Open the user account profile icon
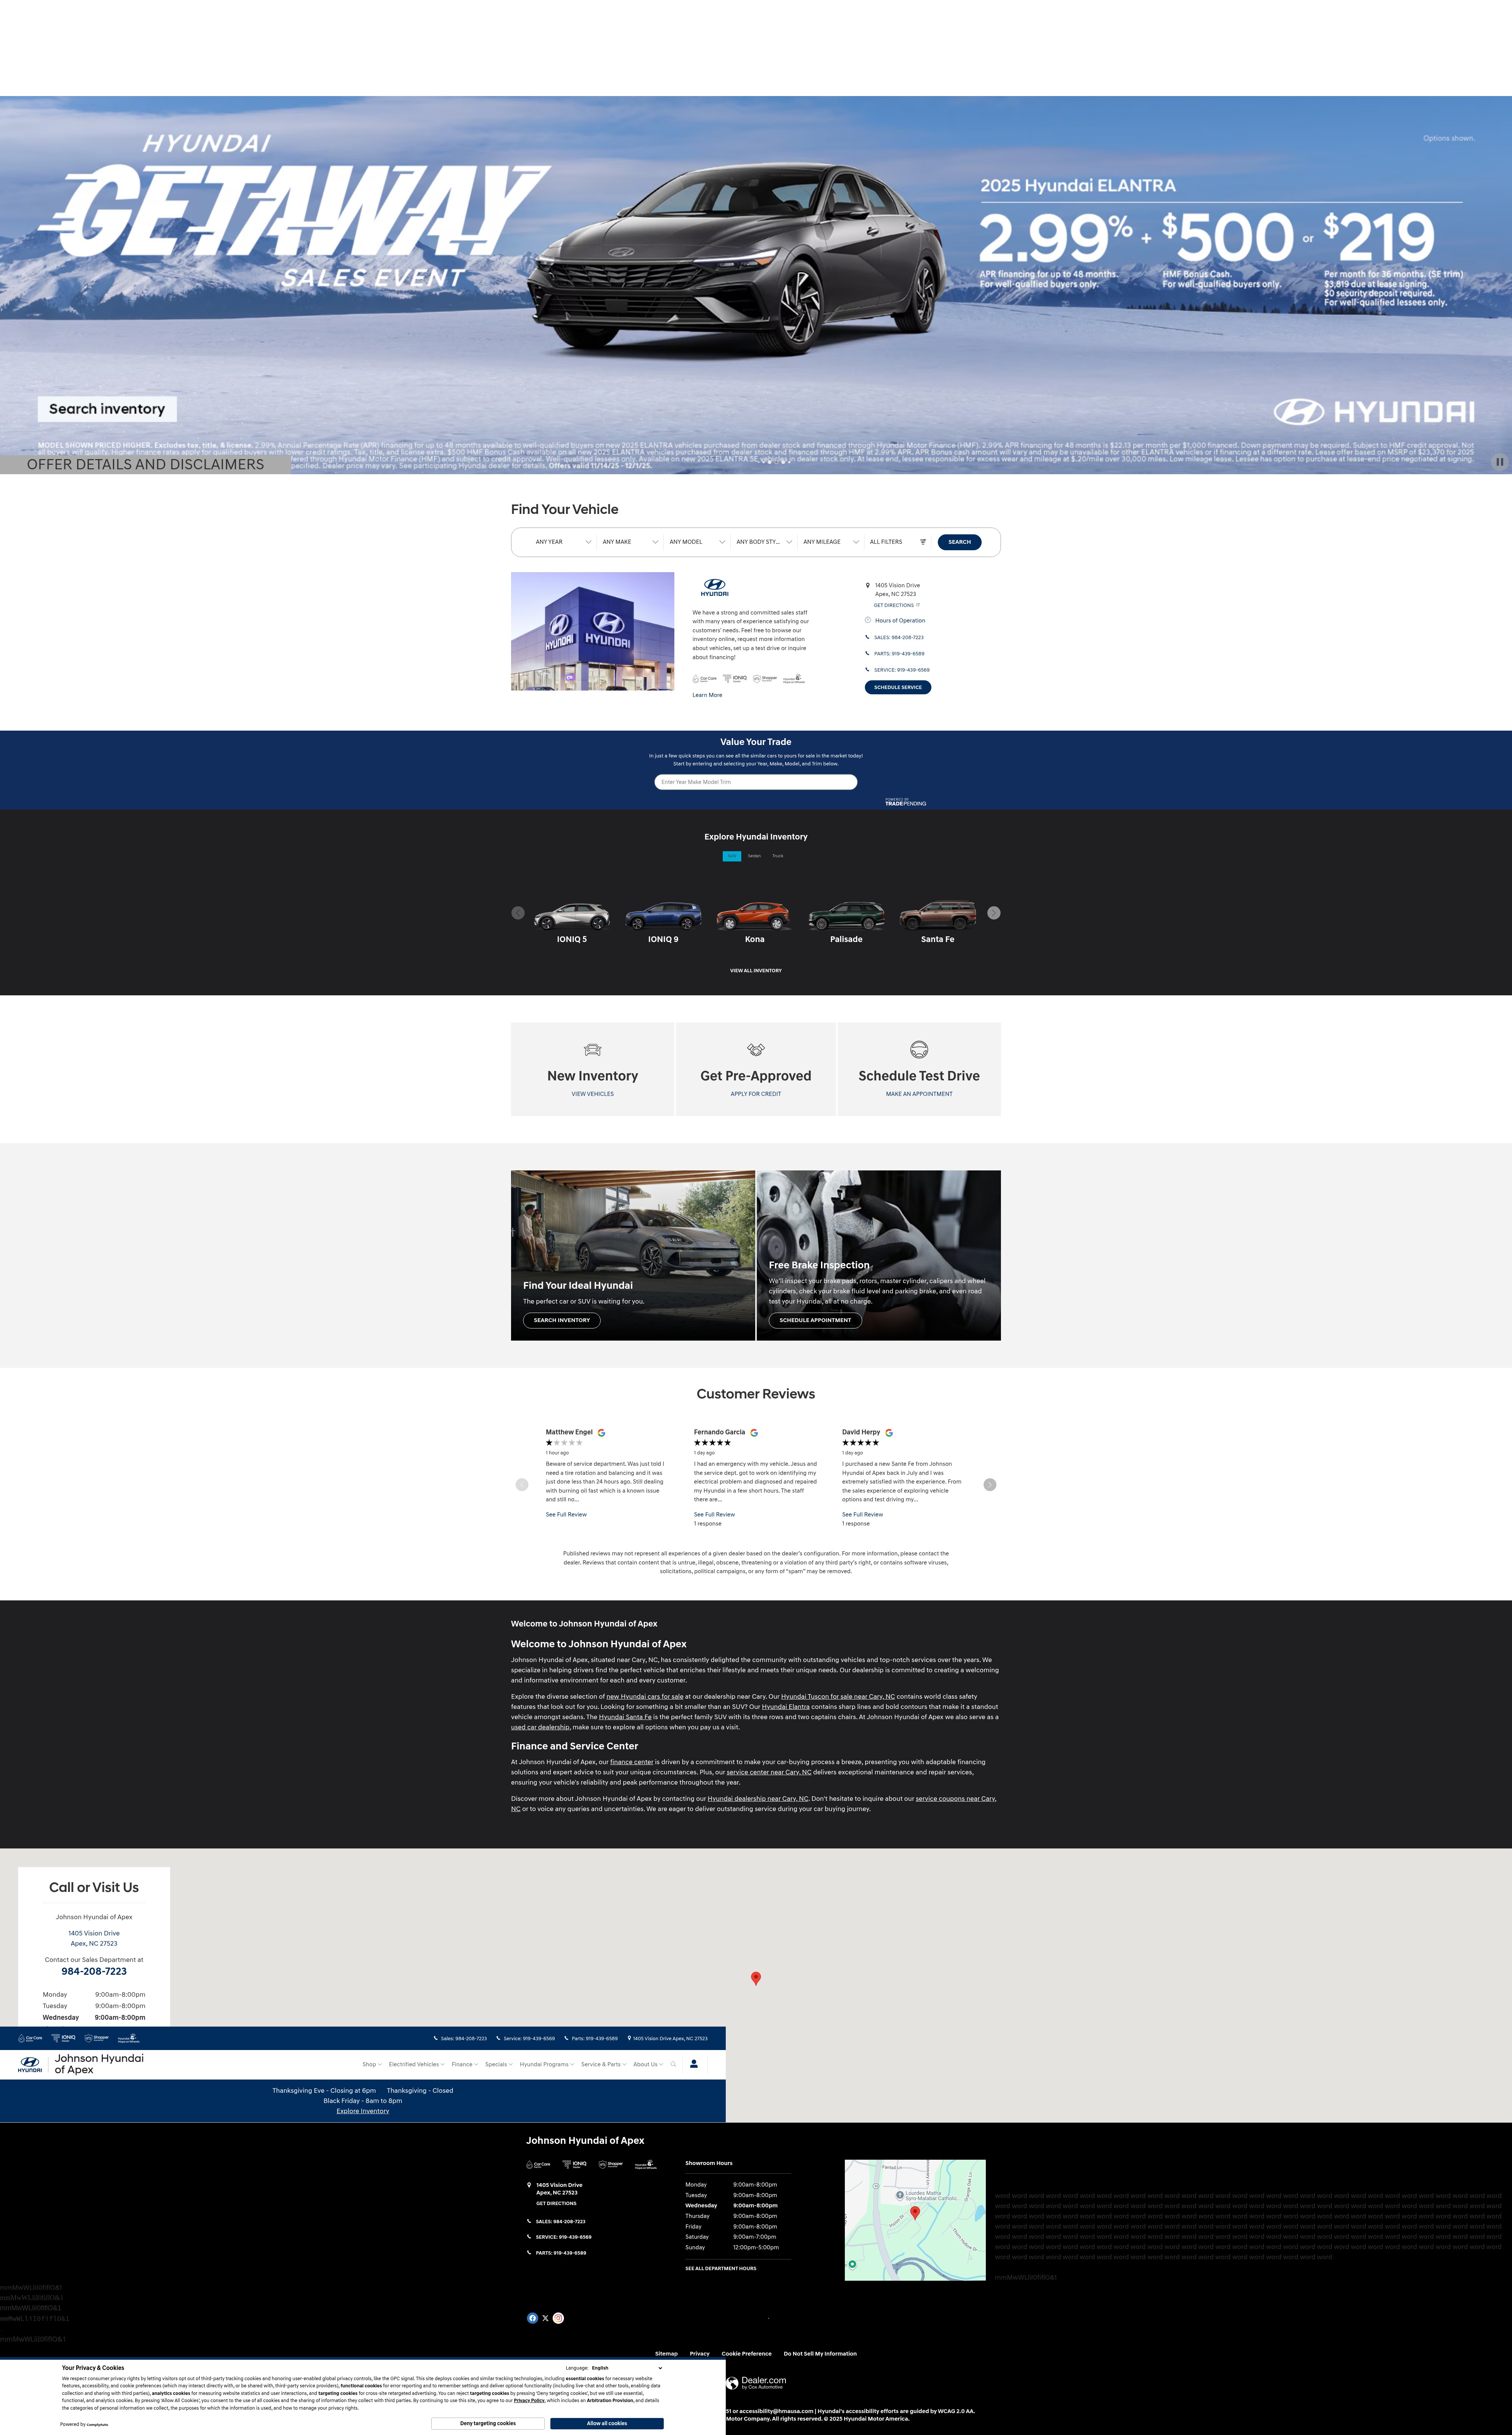Viewport: 1512px width, 2435px height. click(694, 2064)
